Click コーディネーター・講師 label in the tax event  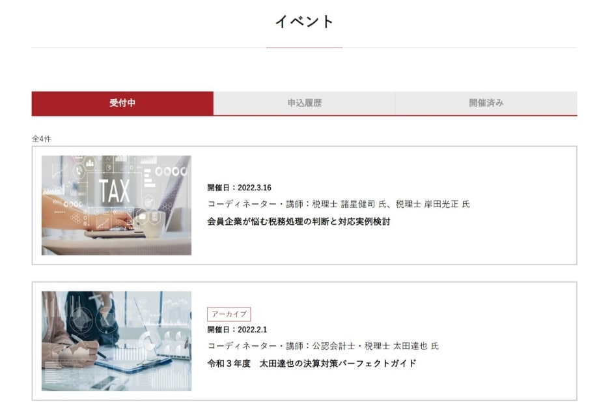(255, 204)
